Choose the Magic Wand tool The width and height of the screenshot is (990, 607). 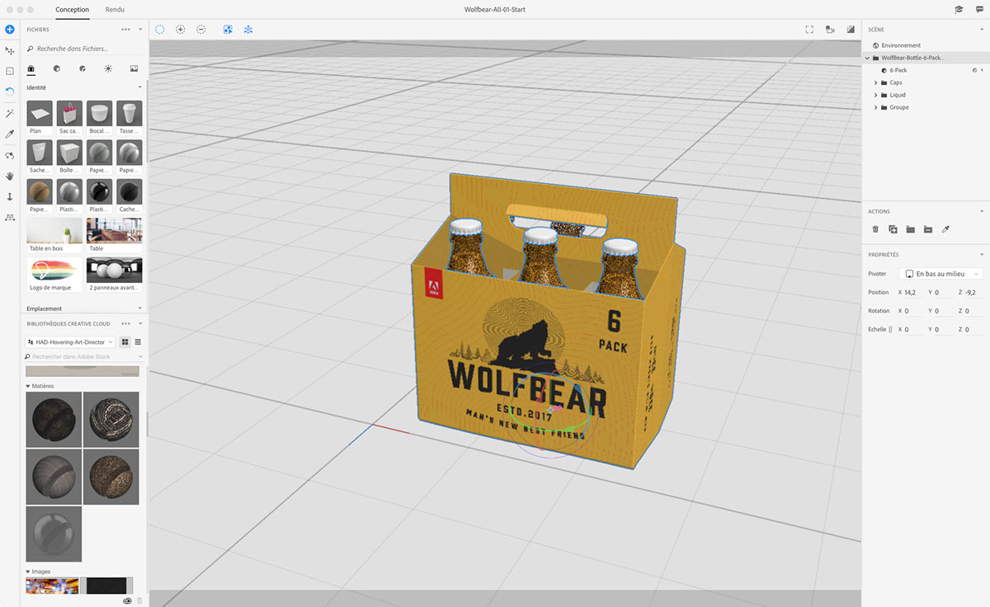[10, 113]
